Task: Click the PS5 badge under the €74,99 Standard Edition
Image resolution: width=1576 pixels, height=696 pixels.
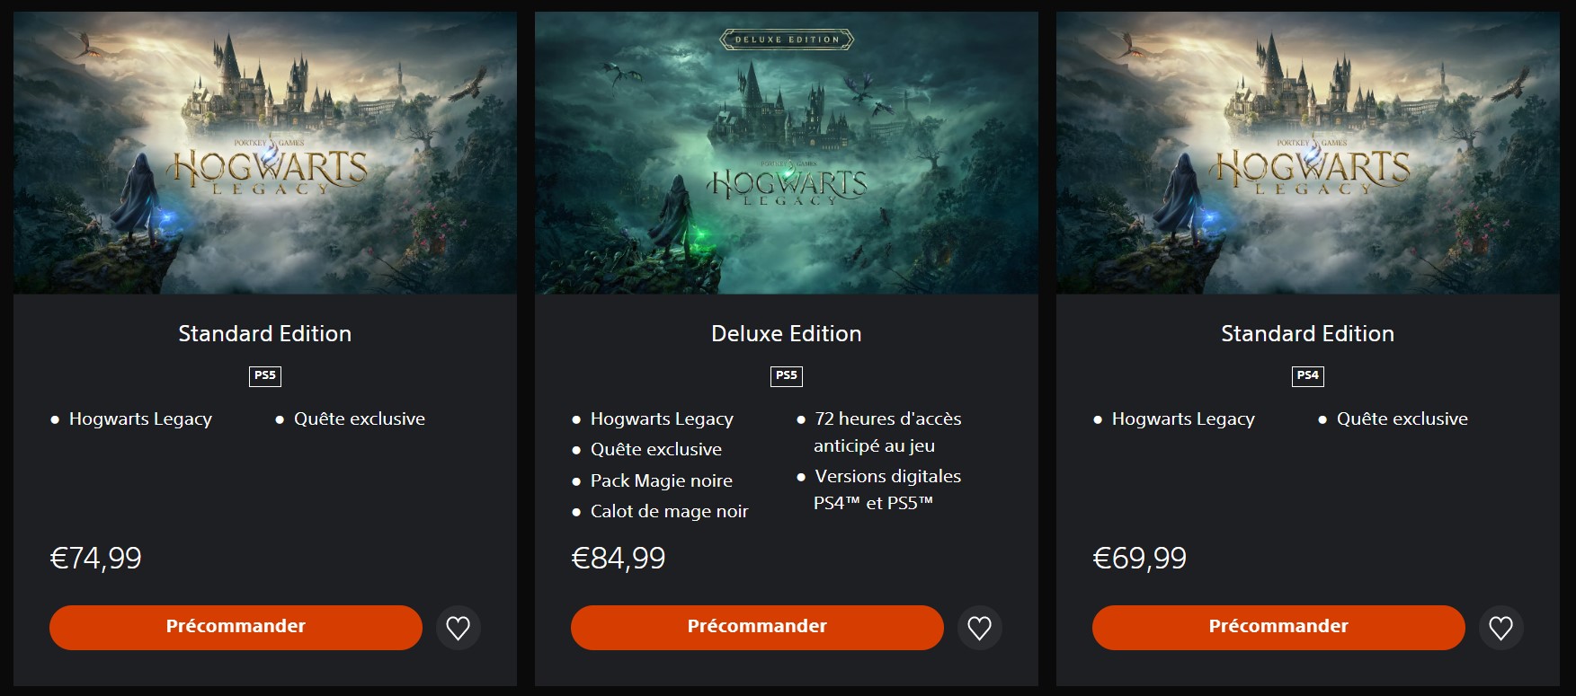Action: coord(265,376)
